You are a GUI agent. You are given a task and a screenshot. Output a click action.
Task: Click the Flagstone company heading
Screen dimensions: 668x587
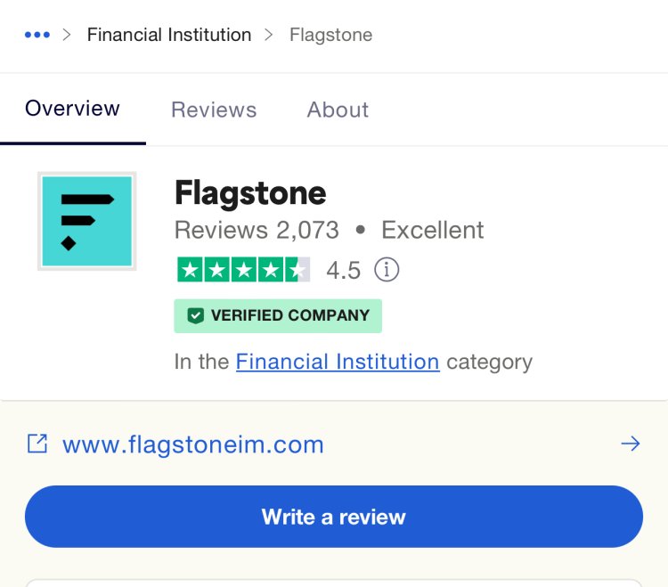tap(250, 194)
